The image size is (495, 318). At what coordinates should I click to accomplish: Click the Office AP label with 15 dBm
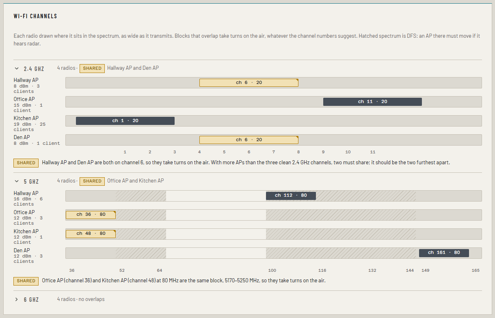coord(24,99)
